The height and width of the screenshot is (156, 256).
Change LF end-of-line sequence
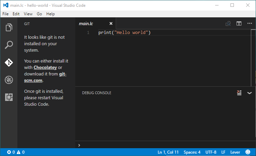pos(223,152)
